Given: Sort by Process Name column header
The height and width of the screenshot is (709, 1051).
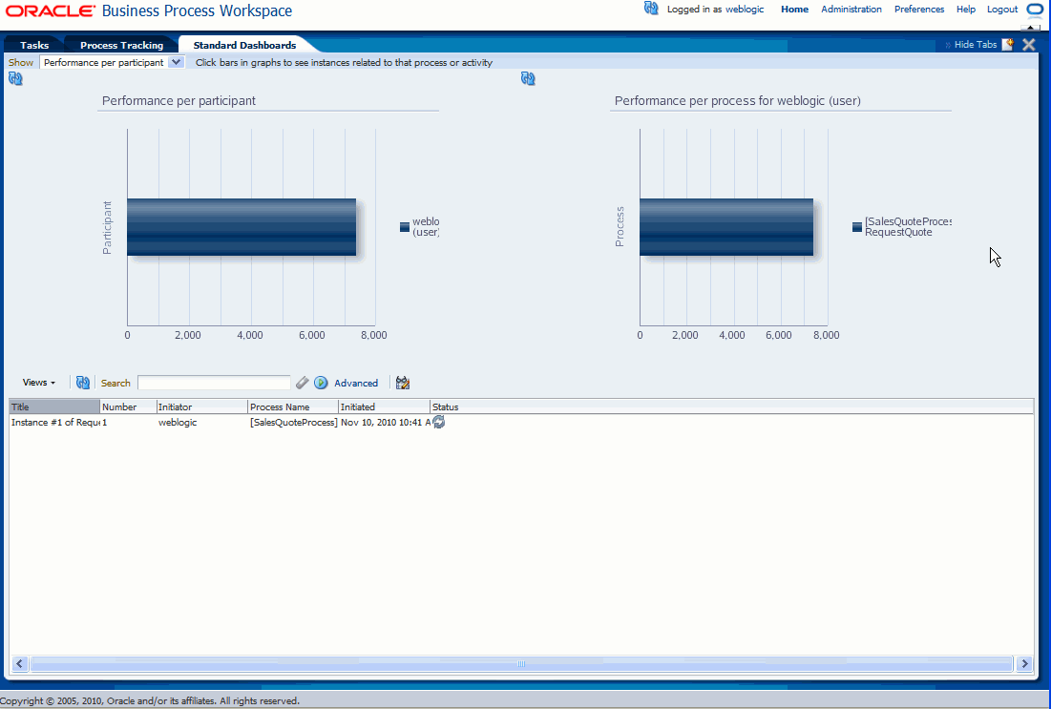Looking at the screenshot, I should [x=294, y=407].
